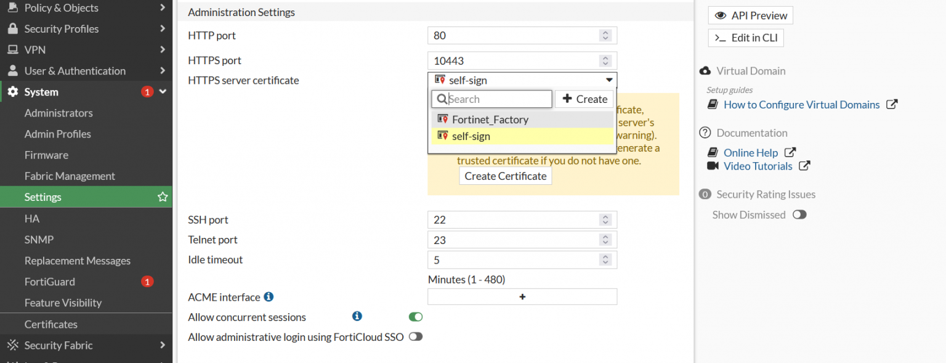Select self-sign in the certificate list
The image size is (946, 363).
click(471, 136)
